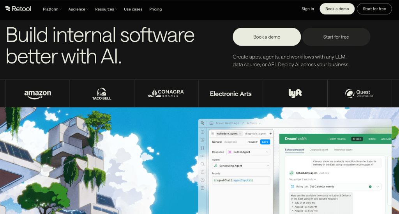Open the Agent dropdown showing Scheduling Agent
Screen dimensions: 399x214
(x=241, y=166)
